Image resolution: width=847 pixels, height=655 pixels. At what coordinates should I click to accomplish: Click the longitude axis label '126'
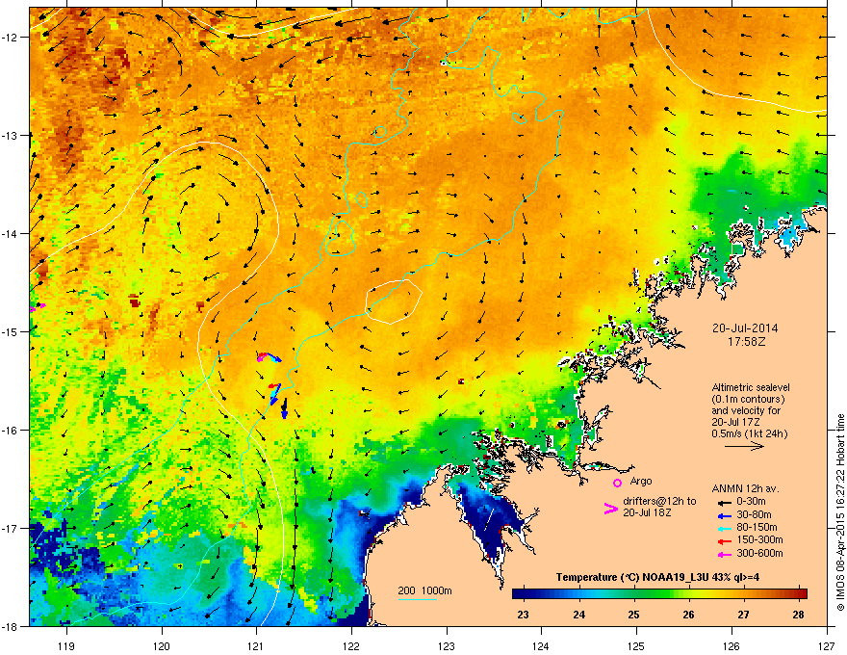tap(731, 645)
